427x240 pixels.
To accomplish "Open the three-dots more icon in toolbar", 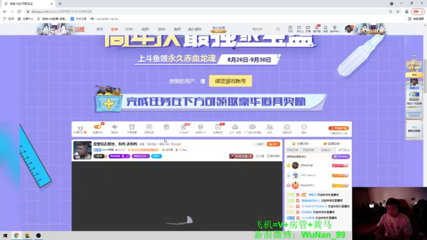I will click(x=304, y=127).
